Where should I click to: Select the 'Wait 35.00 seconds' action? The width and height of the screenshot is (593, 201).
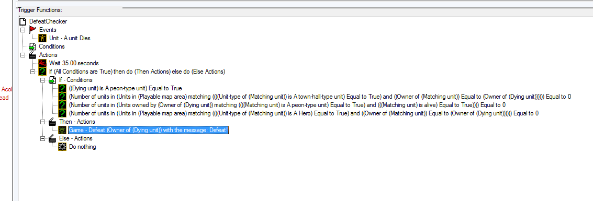[74, 63]
